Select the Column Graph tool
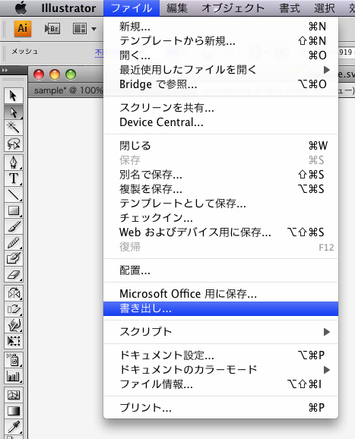 pyautogui.click(x=13, y=376)
